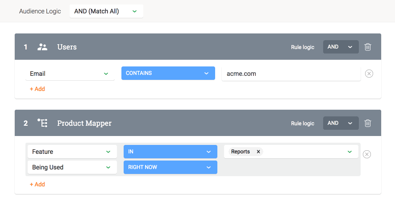This screenshot has height=202, width=395.
Task: Remove the Reports tag
Action: (258, 152)
